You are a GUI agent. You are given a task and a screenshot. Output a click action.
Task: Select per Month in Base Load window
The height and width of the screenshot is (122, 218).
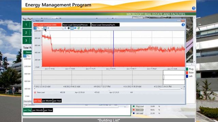[47, 101]
